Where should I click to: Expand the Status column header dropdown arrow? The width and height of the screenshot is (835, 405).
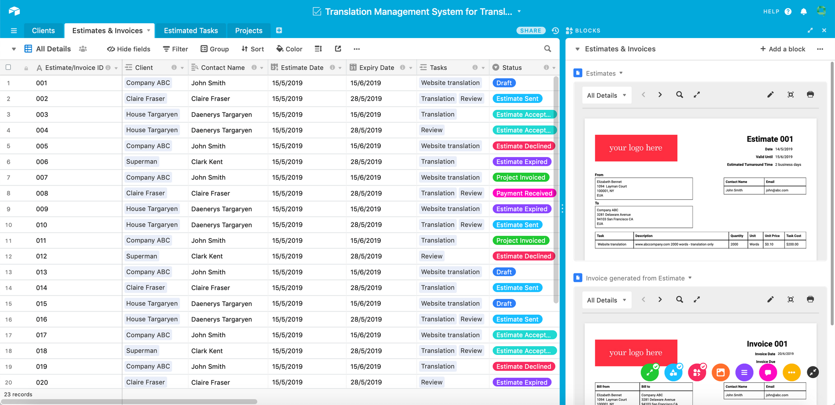[x=554, y=68]
